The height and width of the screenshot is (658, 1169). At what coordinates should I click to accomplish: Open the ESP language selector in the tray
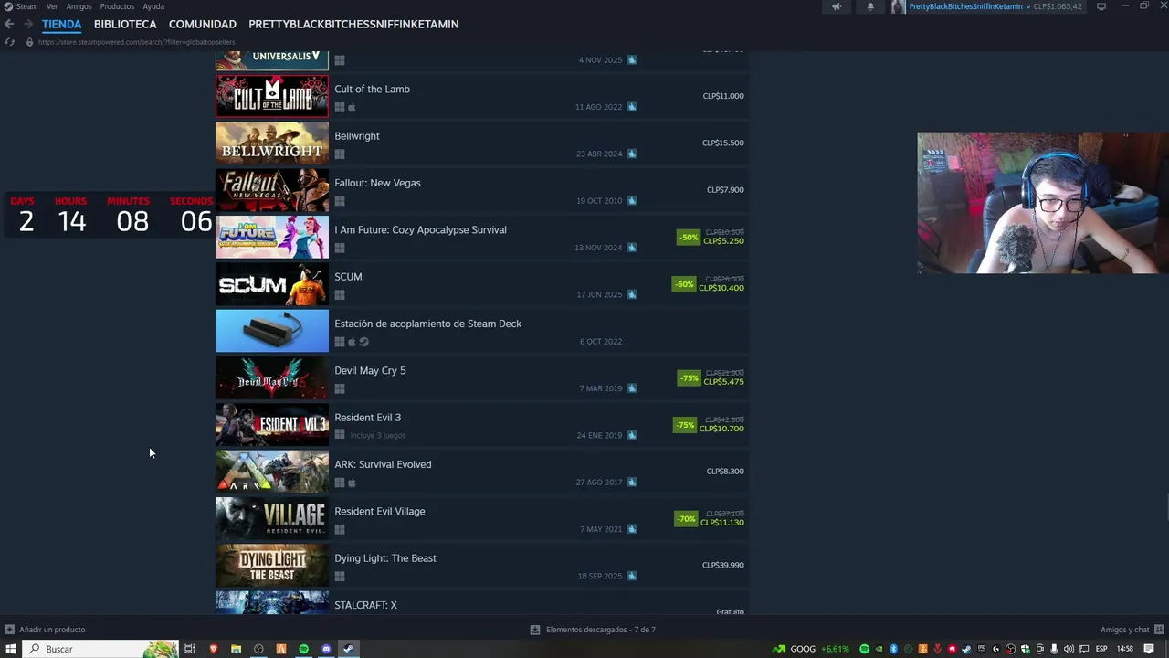pyautogui.click(x=1101, y=649)
